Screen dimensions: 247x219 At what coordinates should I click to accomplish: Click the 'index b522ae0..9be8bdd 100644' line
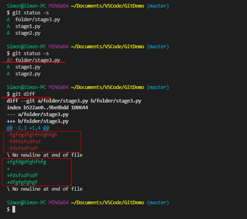click(x=47, y=108)
